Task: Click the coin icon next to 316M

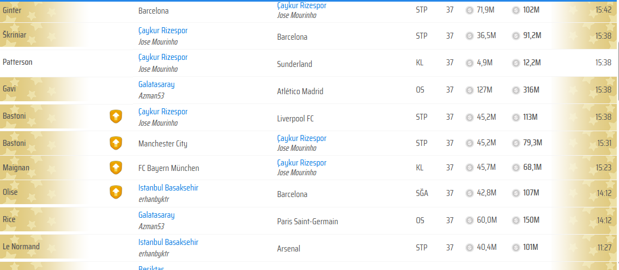Action: click(x=515, y=90)
